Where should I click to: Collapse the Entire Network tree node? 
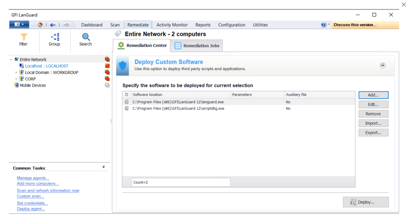pyautogui.click(x=11, y=59)
